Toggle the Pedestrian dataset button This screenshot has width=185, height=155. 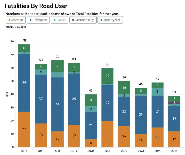tap(39, 20)
